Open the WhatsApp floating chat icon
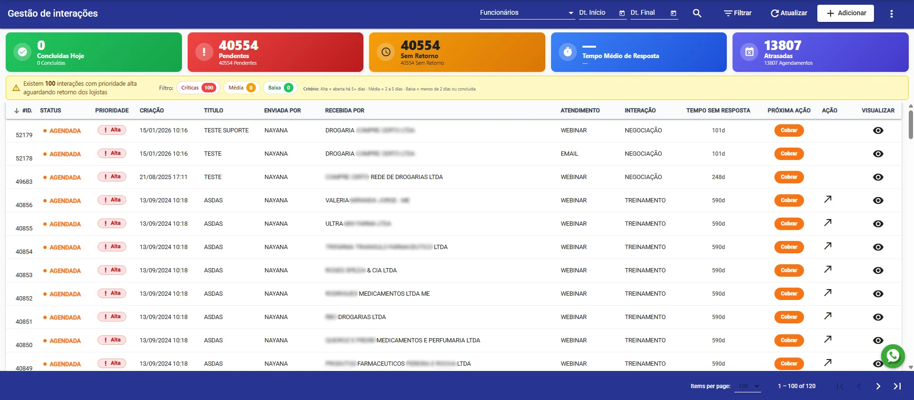Image resolution: width=914 pixels, height=400 pixels. (x=893, y=356)
